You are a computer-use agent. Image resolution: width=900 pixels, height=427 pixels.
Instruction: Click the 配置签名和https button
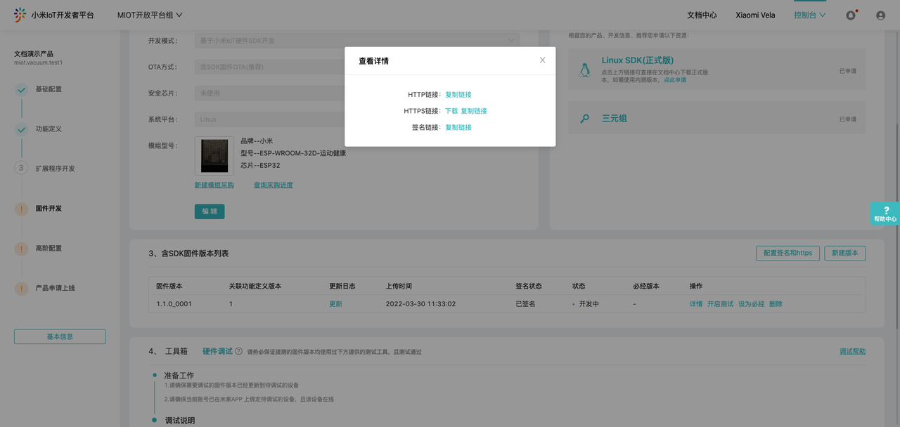pos(787,253)
